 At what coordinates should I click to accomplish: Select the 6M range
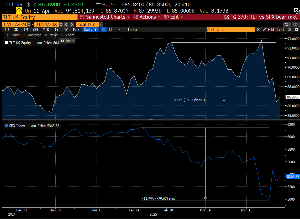[35, 30]
